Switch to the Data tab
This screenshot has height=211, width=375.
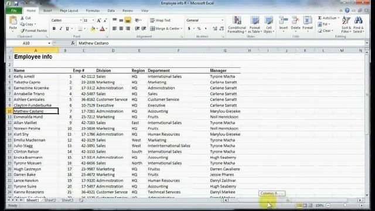point(111,11)
